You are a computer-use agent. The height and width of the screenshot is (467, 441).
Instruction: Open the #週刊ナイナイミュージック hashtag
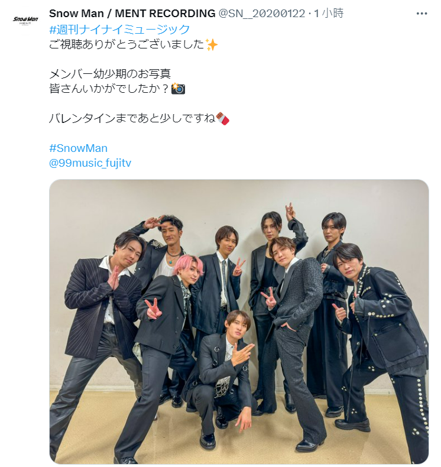(x=119, y=29)
